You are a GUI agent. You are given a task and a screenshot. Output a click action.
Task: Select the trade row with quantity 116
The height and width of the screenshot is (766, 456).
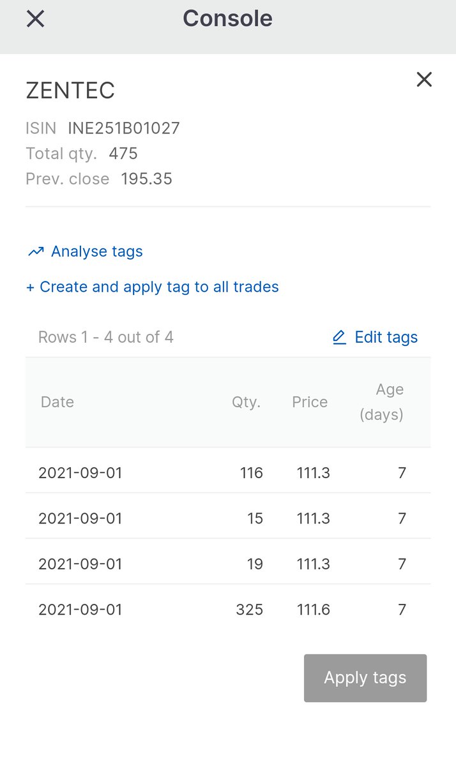coord(228,473)
